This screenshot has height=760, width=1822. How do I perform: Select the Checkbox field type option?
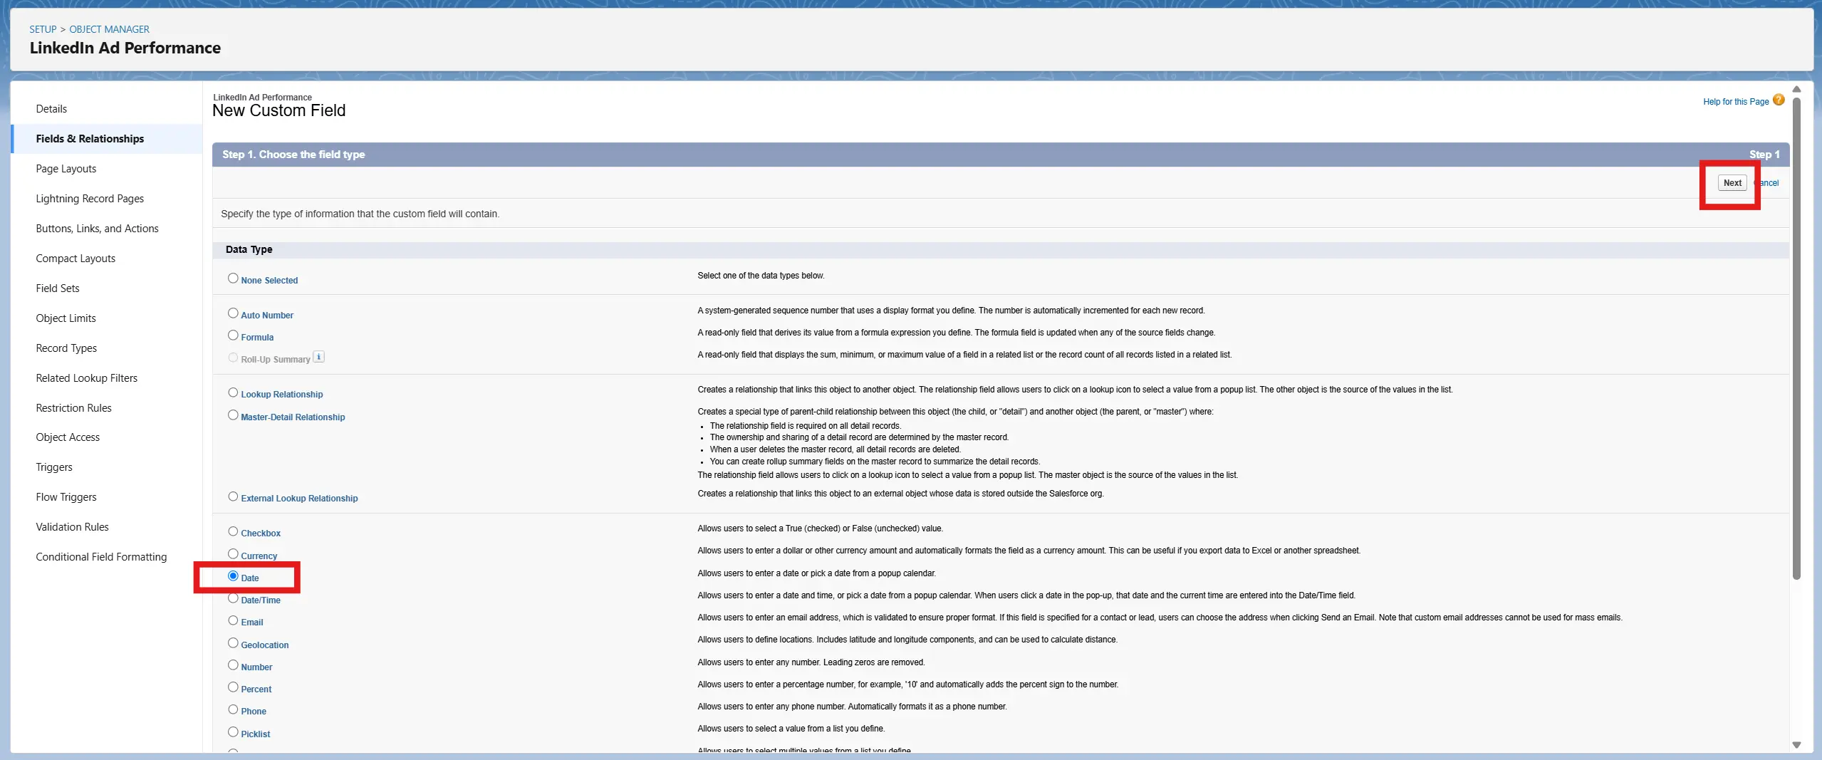233,531
